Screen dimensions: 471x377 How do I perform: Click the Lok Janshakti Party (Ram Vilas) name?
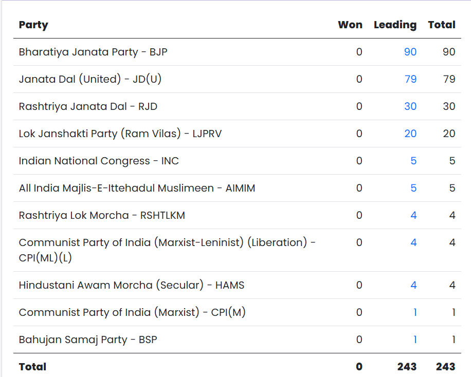click(120, 134)
